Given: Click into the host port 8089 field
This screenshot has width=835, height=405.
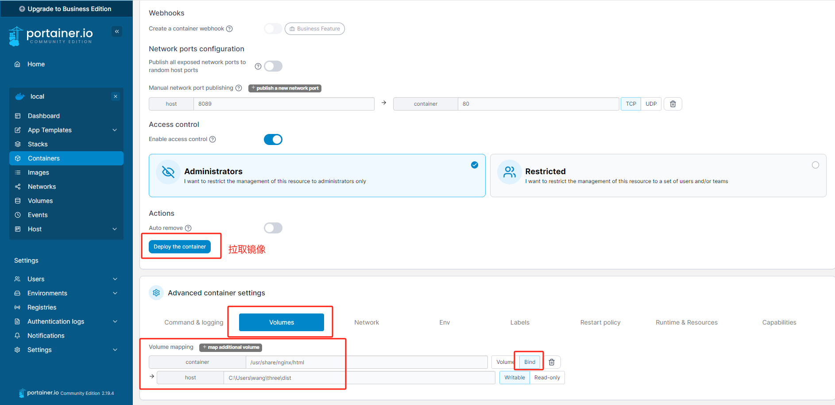Looking at the screenshot, I should pos(284,104).
